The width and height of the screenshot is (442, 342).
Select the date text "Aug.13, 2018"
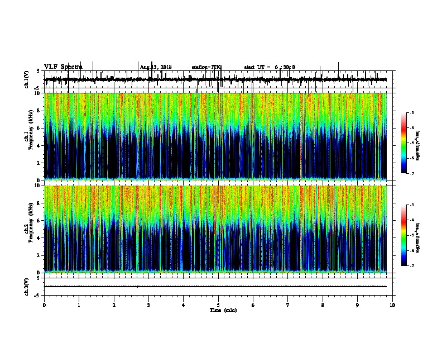(x=156, y=67)
